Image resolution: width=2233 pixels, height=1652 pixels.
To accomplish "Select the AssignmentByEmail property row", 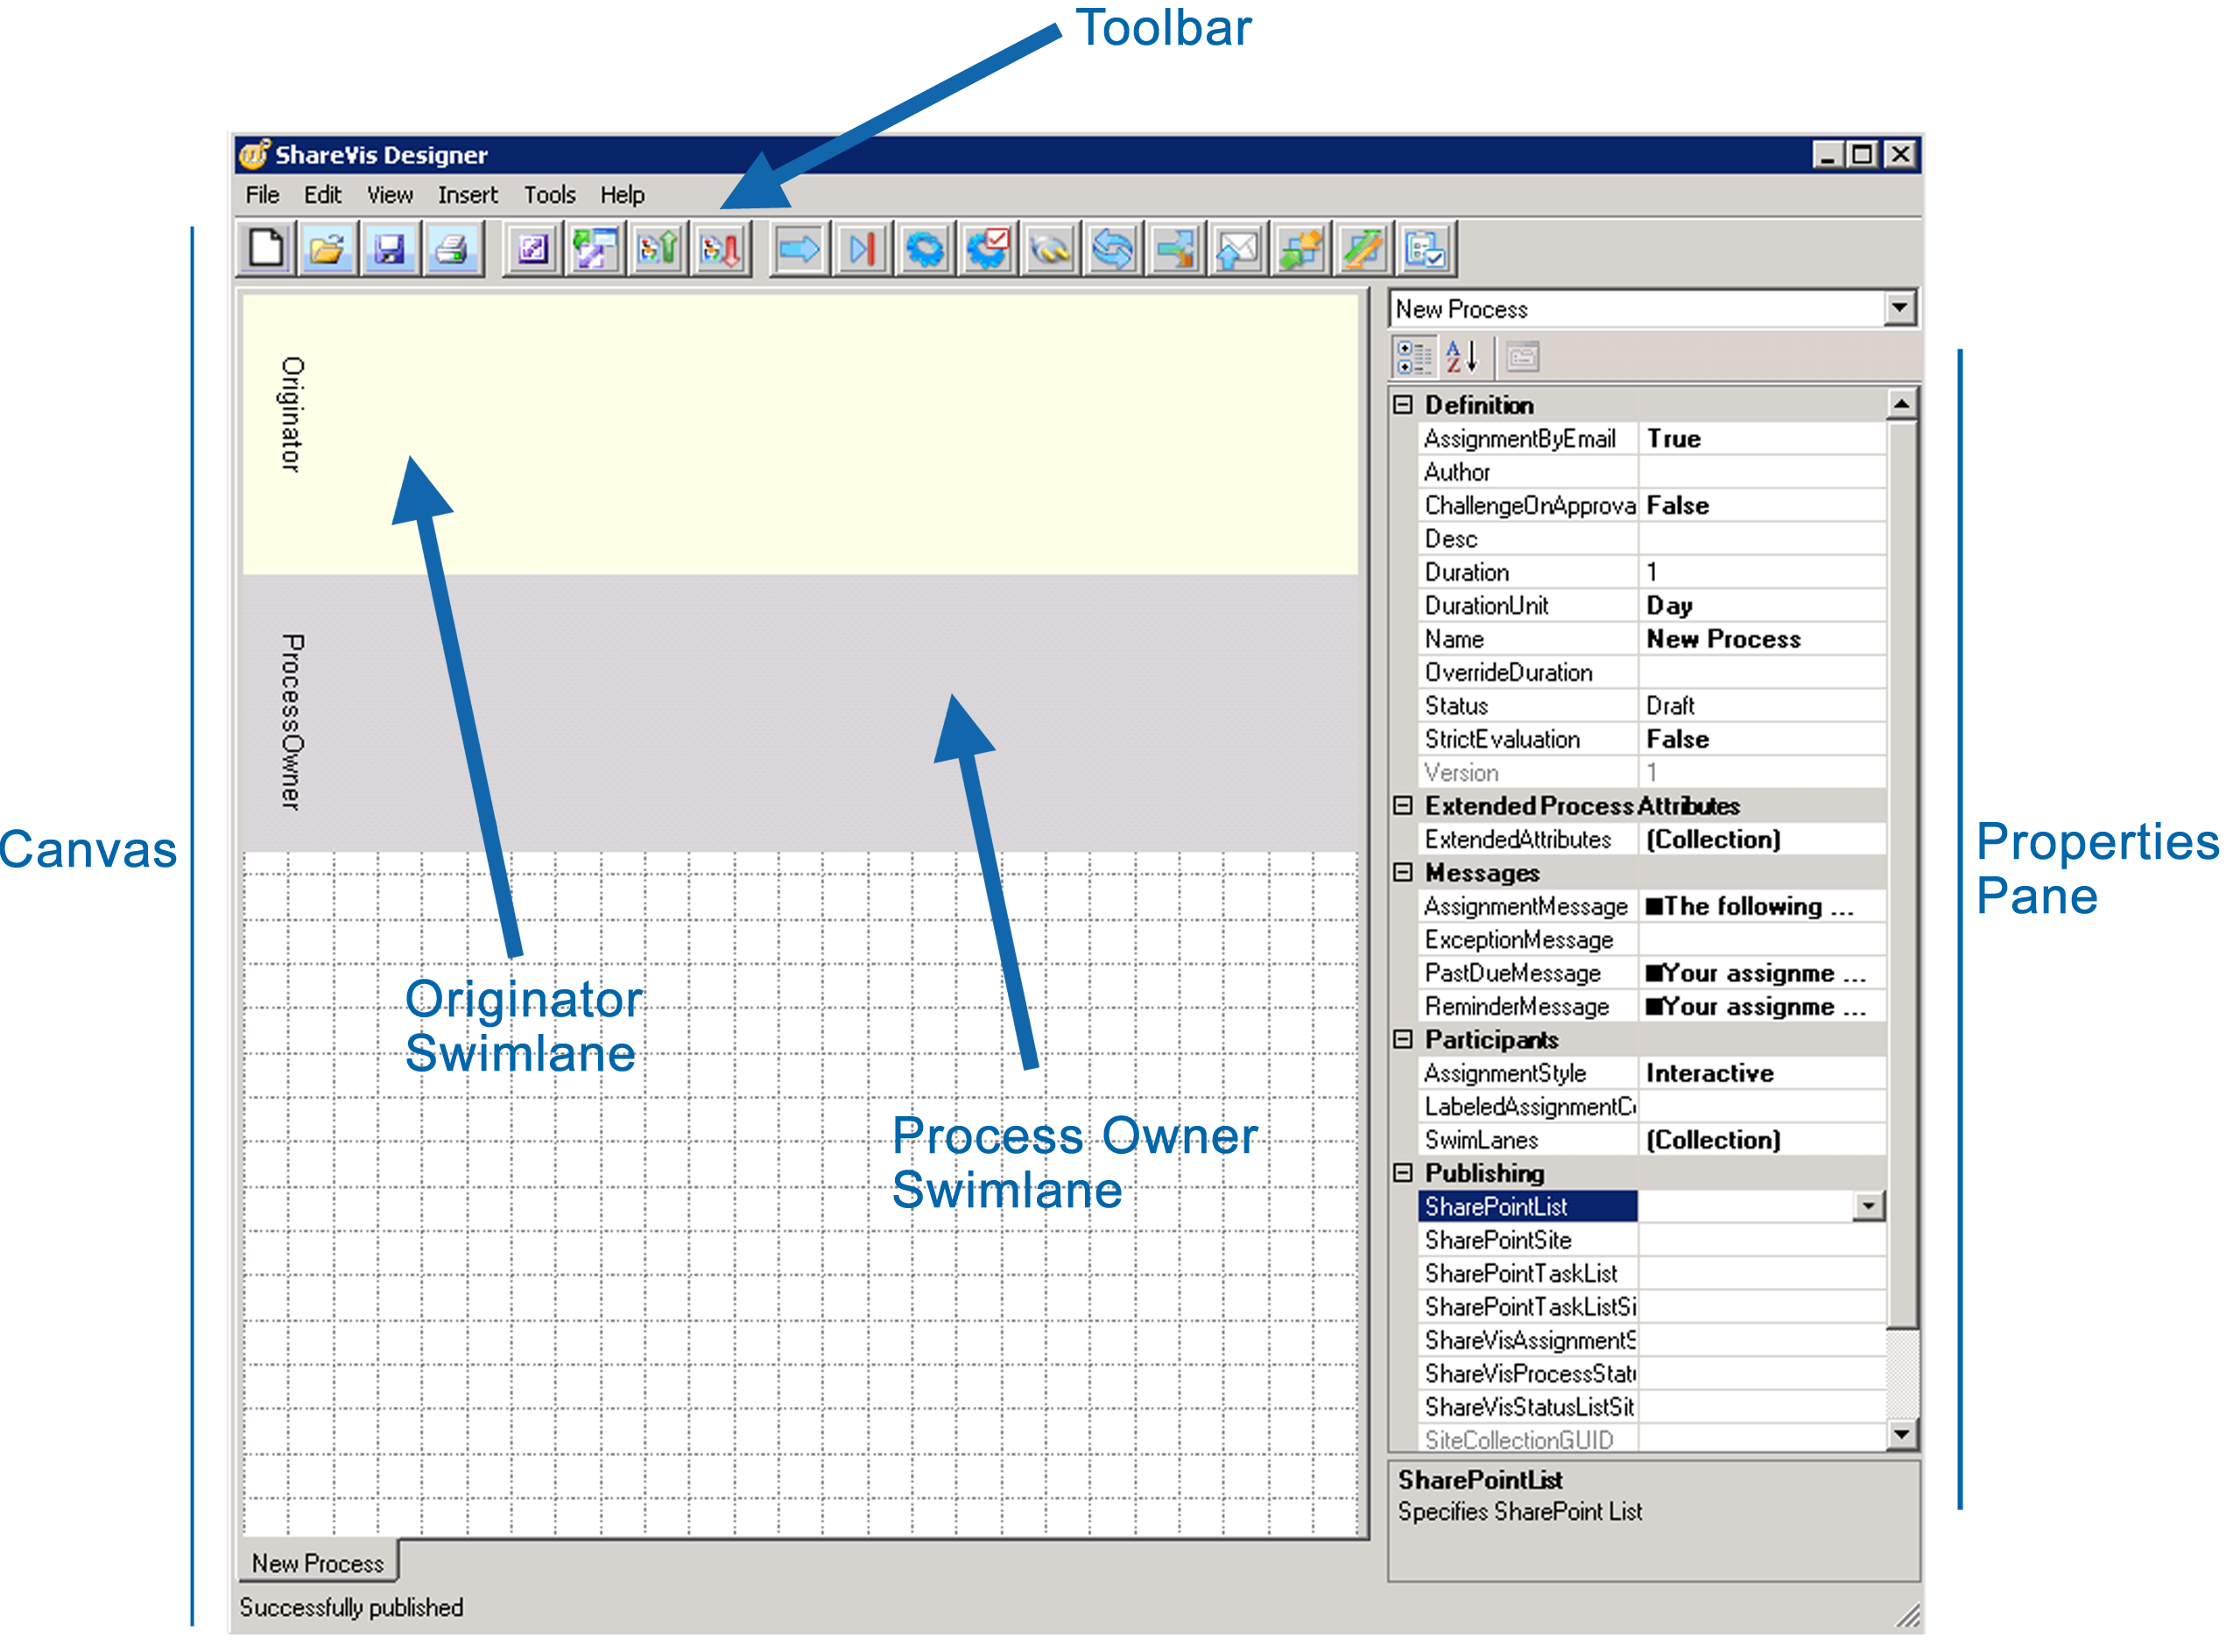I will click(1652, 439).
